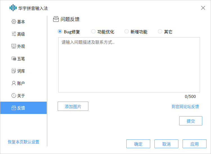Apply changes with the 应用 button
Screen dimensions: 211x154
(x=194, y=144)
